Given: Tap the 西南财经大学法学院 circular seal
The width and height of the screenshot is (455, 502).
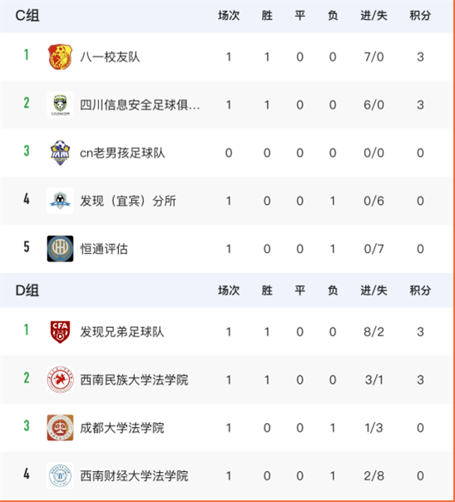Looking at the screenshot, I should (x=60, y=475).
